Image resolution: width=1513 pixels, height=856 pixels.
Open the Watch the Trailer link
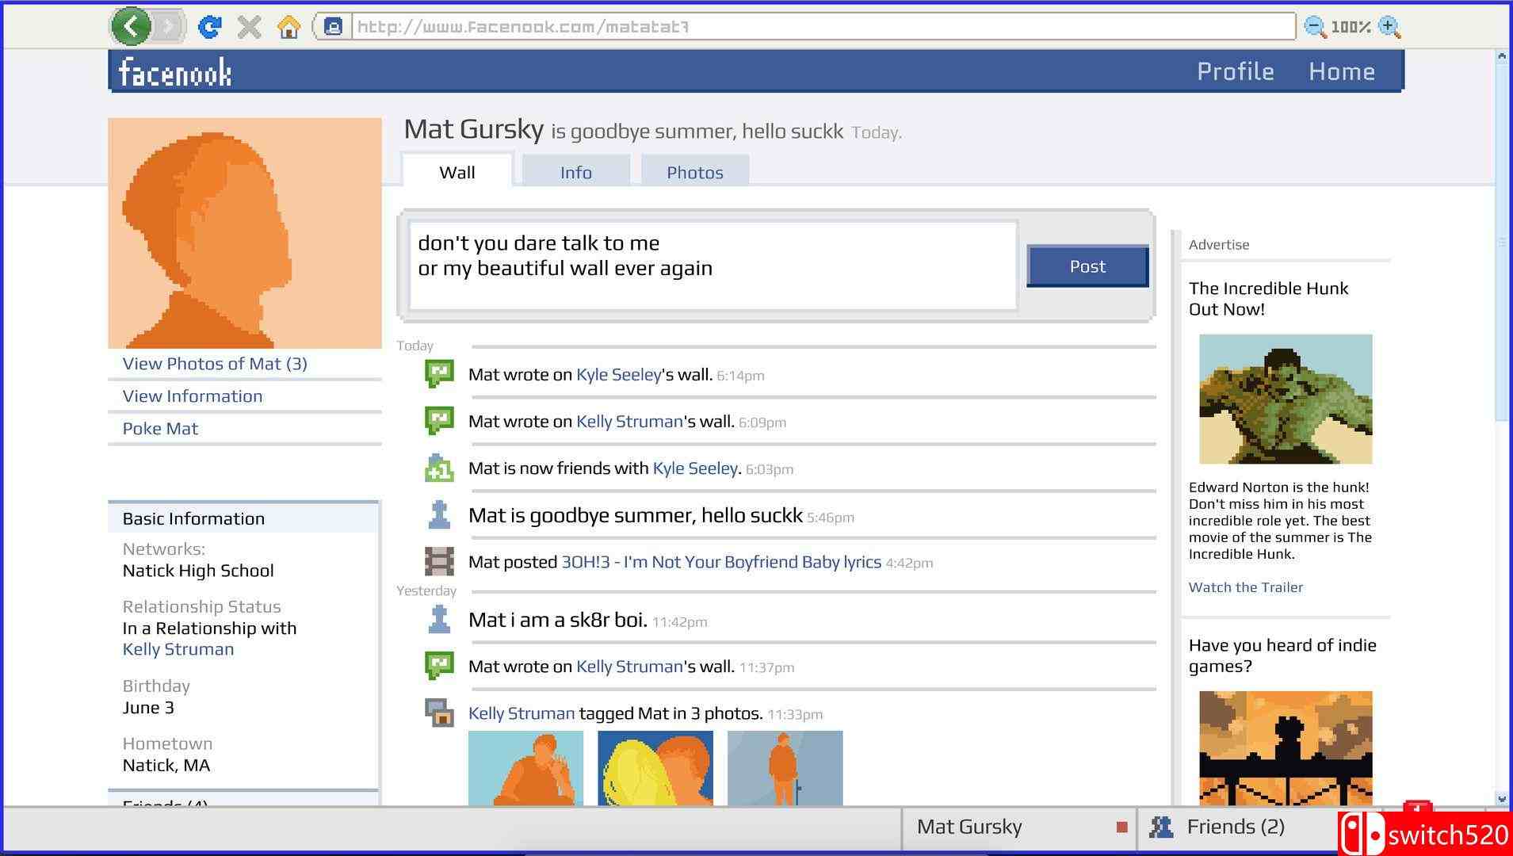click(1245, 587)
